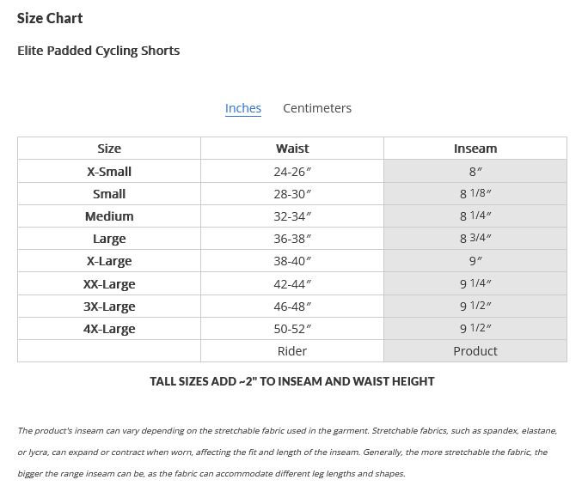Viewport: 588px width, 498px height.
Task: Click the 36-38″ waist cell
Action: tap(292, 239)
